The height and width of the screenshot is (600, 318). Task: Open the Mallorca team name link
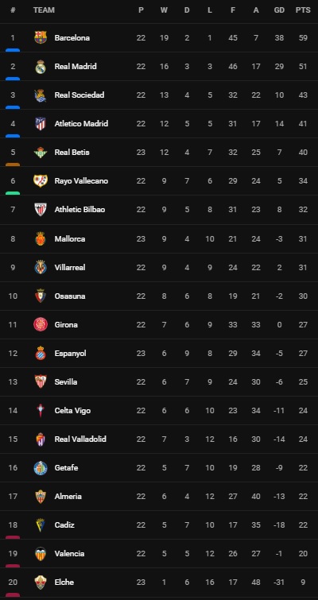(x=70, y=238)
